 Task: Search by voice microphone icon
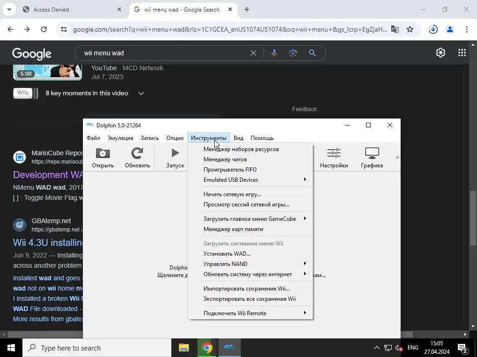274,53
